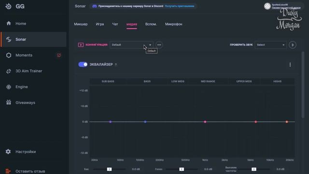
Task: Click the Engine label in sidebar
Action: (x=22, y=87)
